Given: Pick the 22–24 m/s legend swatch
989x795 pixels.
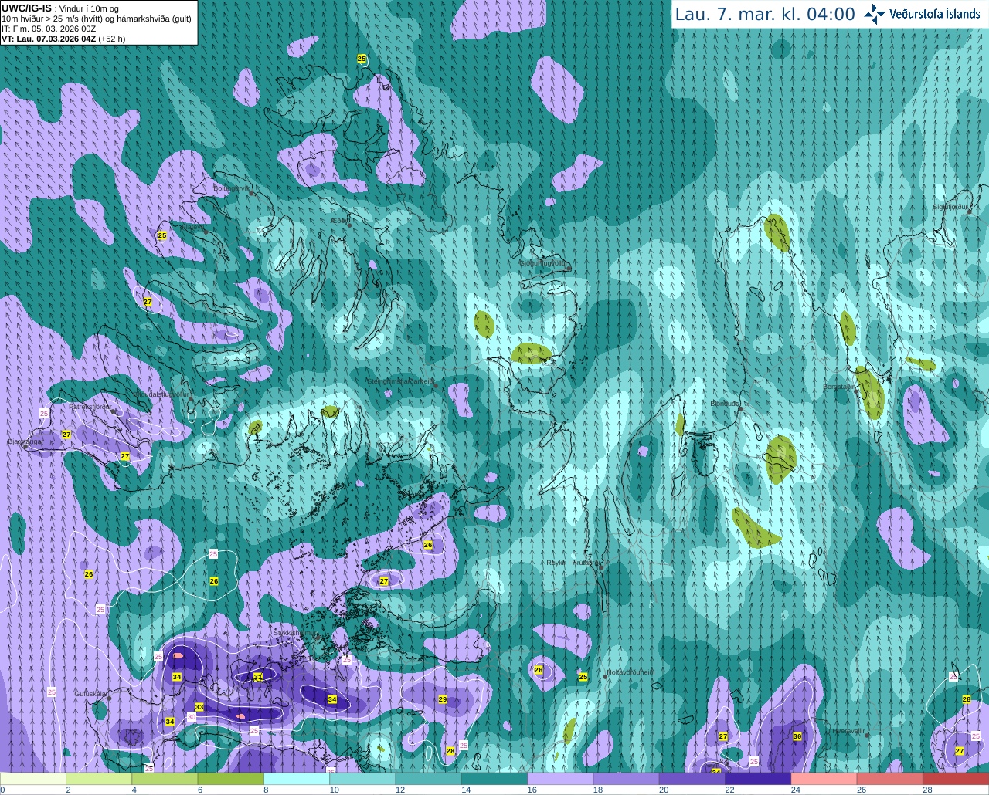Looking at the screenshot, I should tap(758, 779).
